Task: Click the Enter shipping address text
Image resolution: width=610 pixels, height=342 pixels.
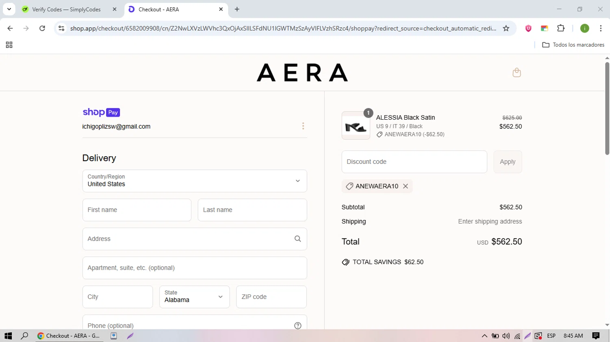Action: (x=490, y=222)
